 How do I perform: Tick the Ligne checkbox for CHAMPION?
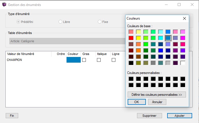pos(114,60)
